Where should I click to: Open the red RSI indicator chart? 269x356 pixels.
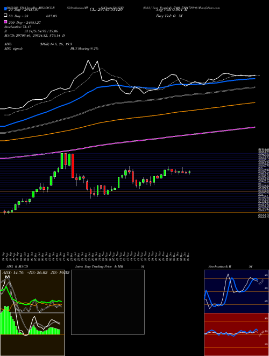[236, 334]
